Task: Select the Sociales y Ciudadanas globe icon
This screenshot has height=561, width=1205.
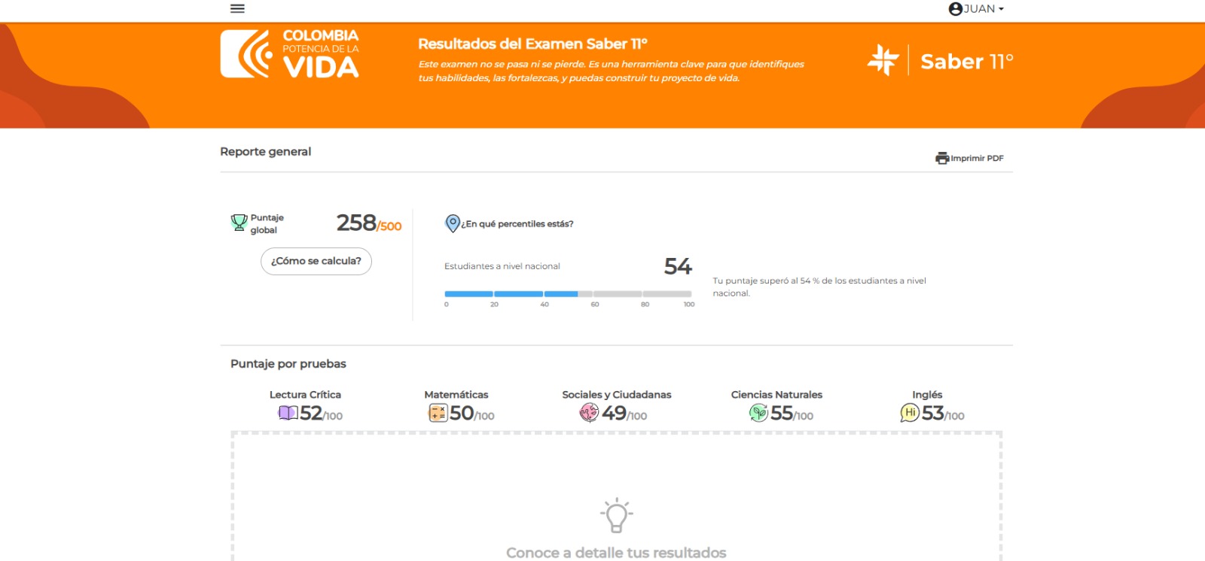Action: coord(589,412)
